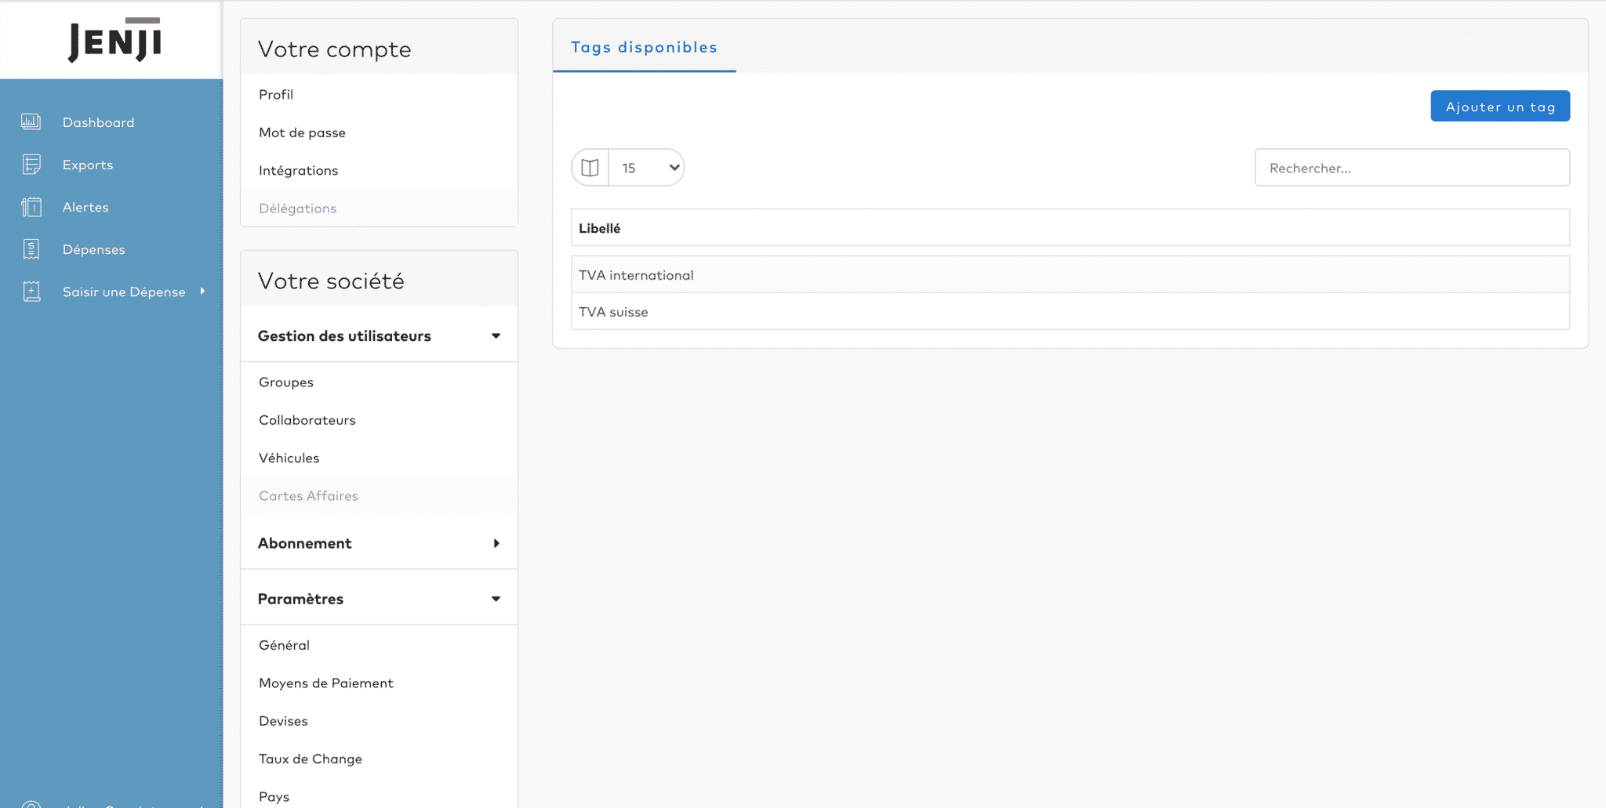Open the rows-per-page dropdown showing 15
The height and width of the screenshot is (808, 1606).
(x=647, y=168)
